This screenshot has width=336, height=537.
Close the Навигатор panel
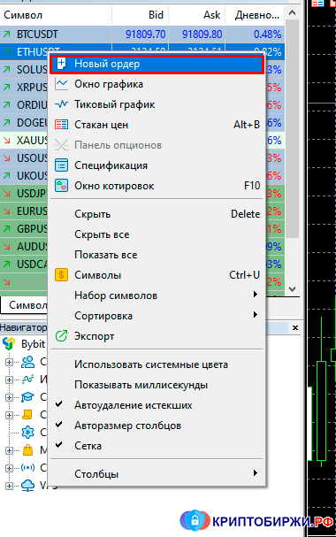coord(295,327)
